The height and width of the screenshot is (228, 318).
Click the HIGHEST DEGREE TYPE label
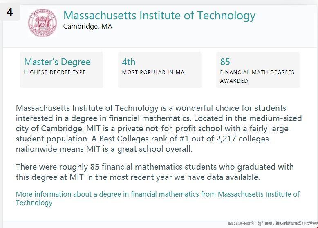pyautogui.click(x=55, y=72)
